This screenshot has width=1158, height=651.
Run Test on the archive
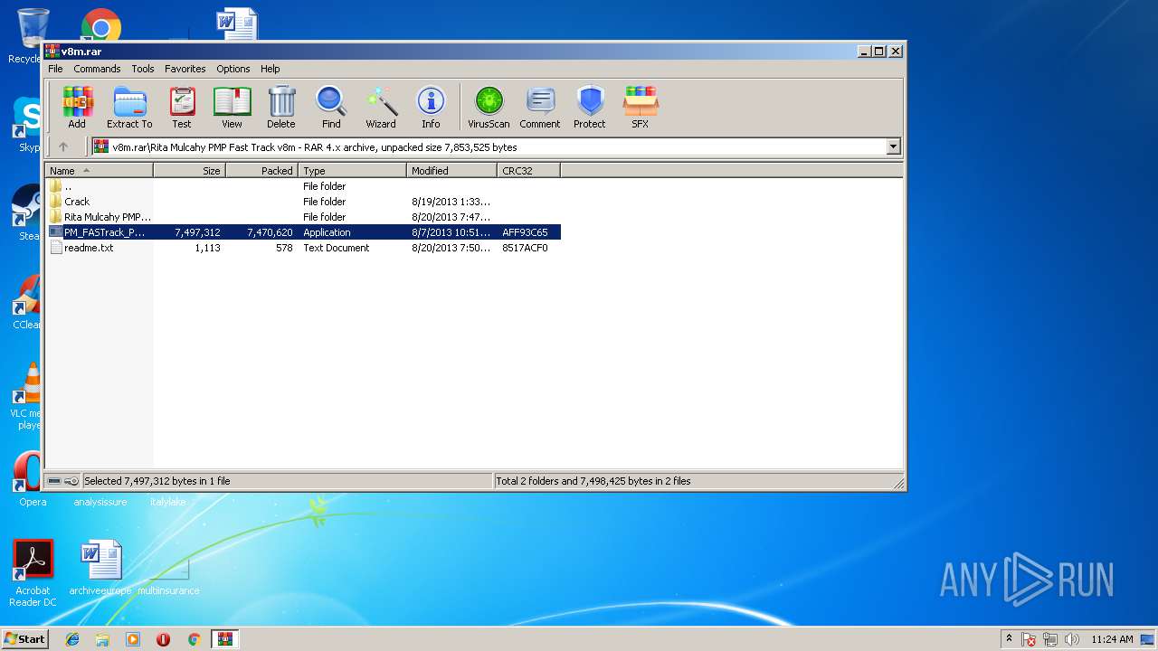coord(182,108)
